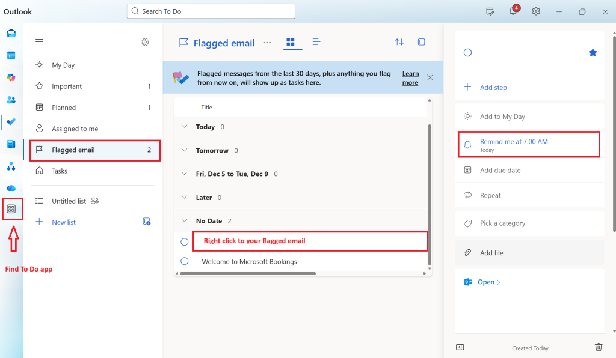Open the My Day note icon in title bar
The image size is (616, 358).
(490, 11)
